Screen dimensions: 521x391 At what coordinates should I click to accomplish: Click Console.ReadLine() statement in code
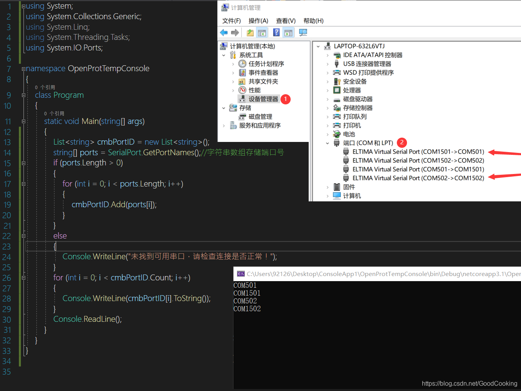88,319
